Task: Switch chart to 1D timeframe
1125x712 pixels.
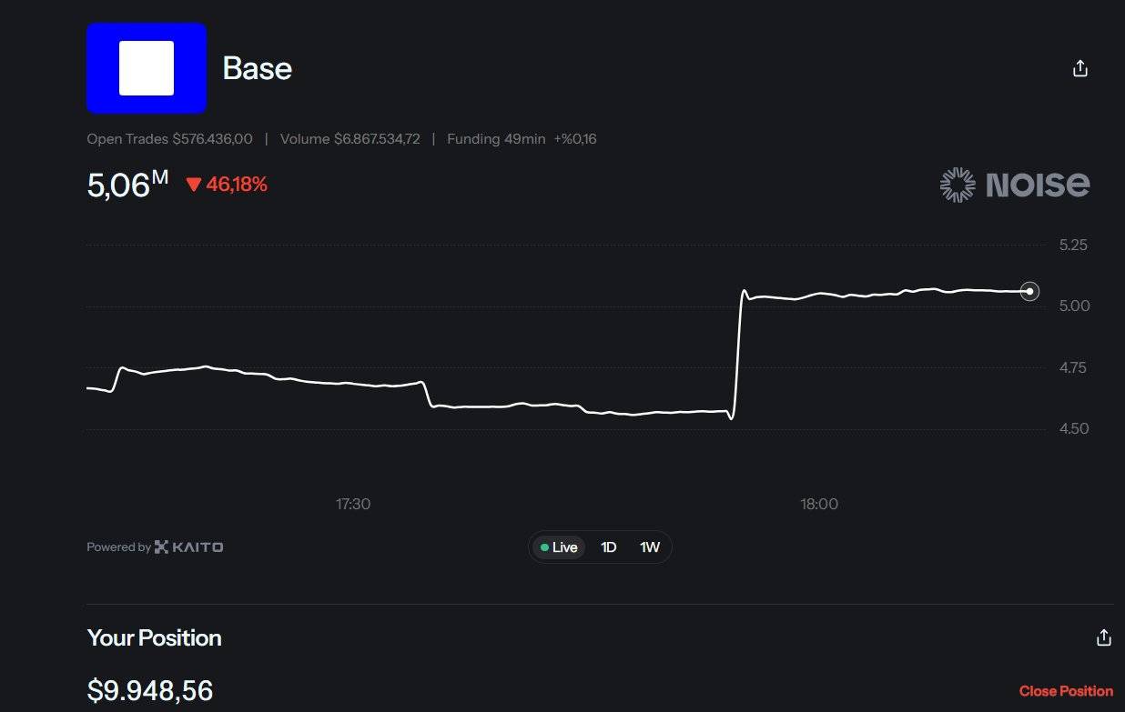Action: [x=609, y=547]
